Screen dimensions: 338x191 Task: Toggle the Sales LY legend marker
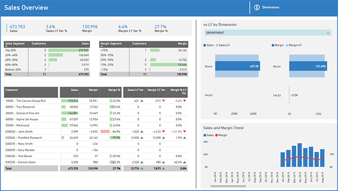tap(217, 45)
